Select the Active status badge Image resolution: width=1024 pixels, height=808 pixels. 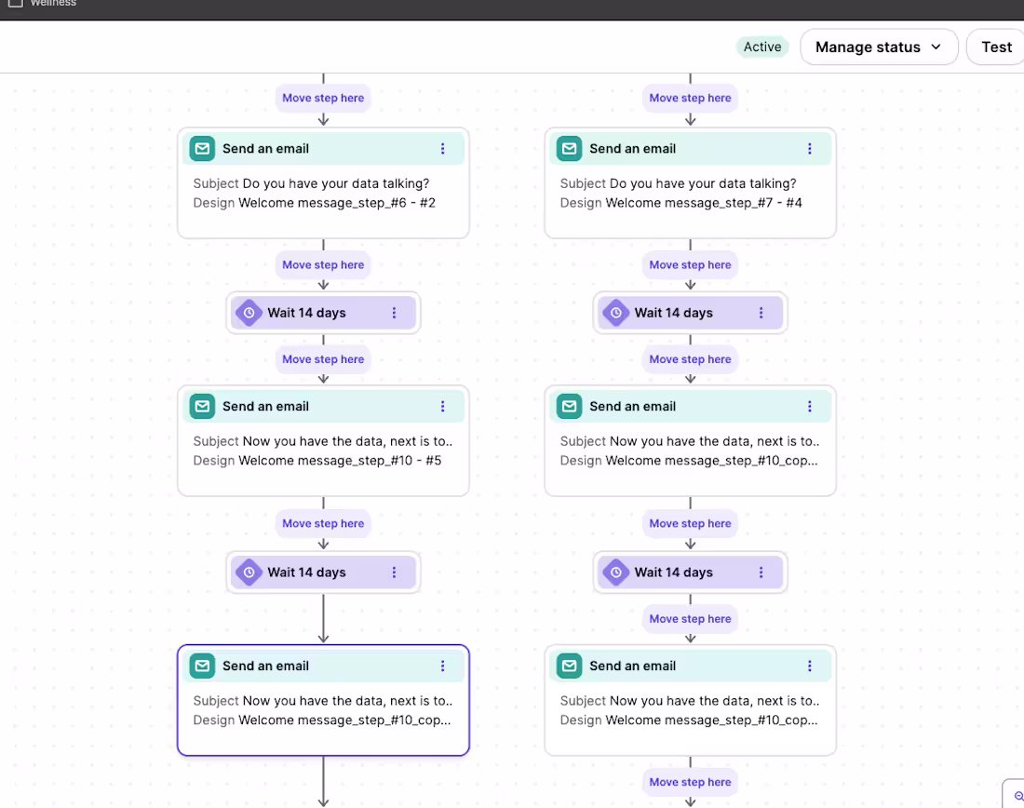762,47
